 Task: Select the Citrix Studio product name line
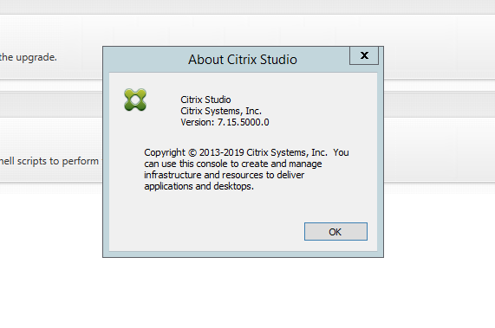pos(205,100)
